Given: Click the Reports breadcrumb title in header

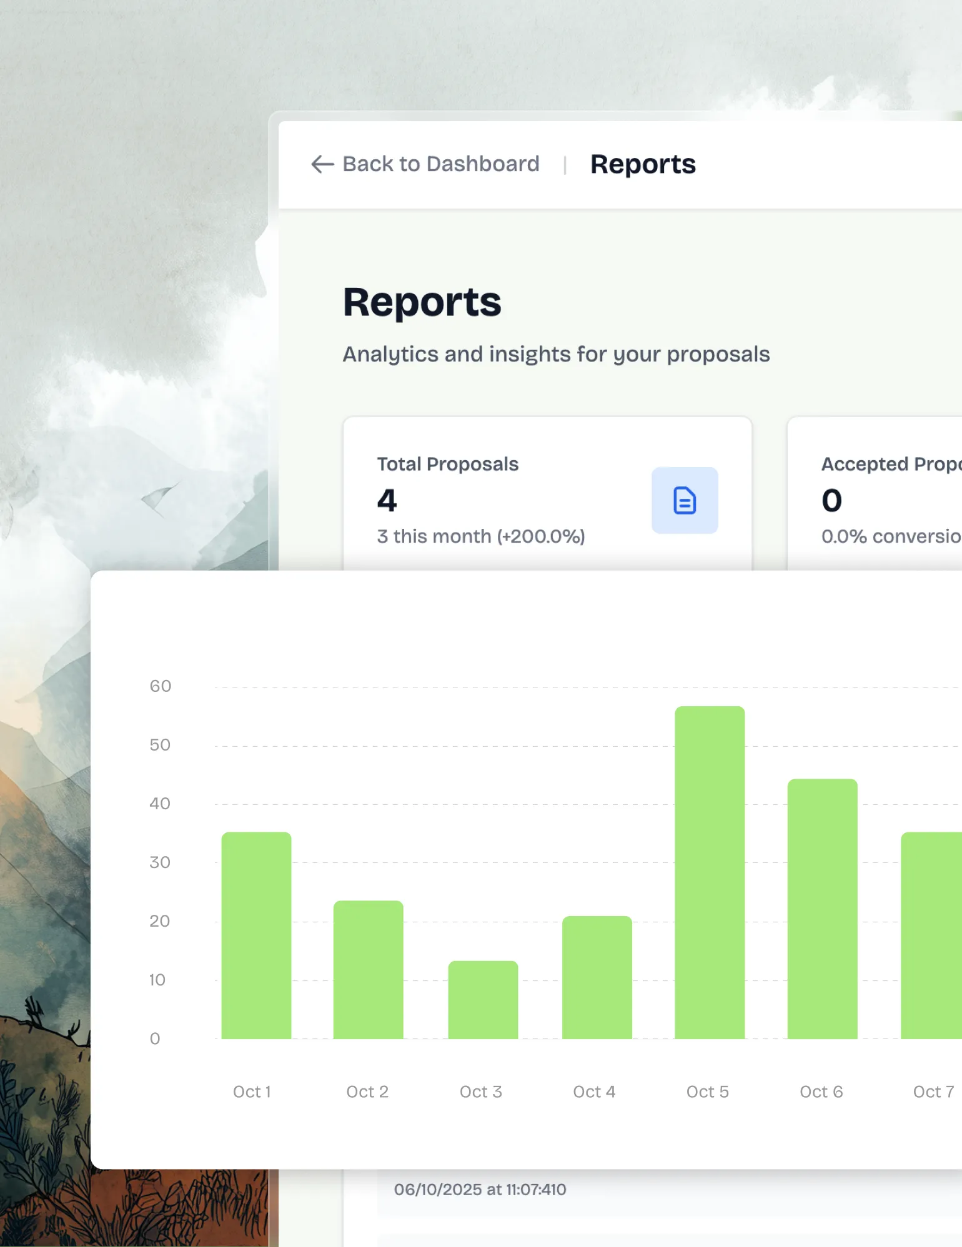Looking at the screenshot, I should click(x=642, y=164).
